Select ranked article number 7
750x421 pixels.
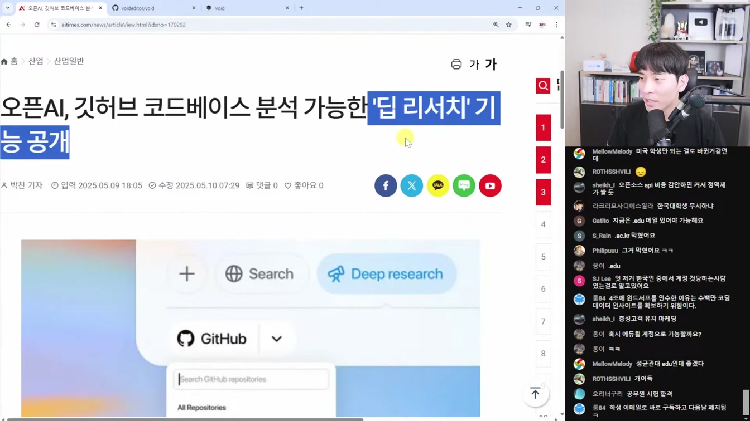tap(543, 321)
